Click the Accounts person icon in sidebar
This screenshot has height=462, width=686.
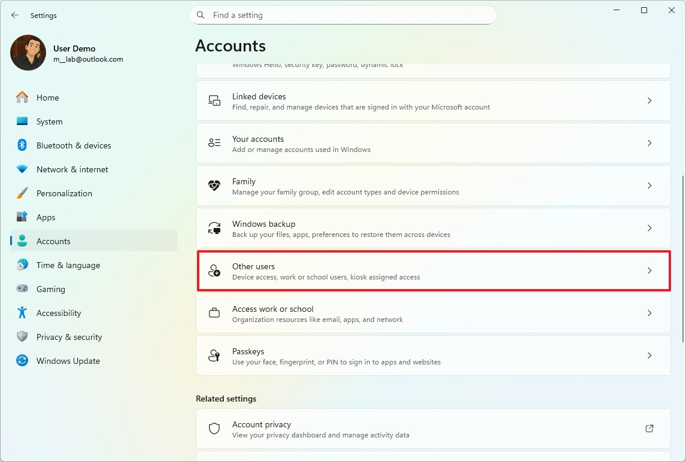[x=22, y=241]
